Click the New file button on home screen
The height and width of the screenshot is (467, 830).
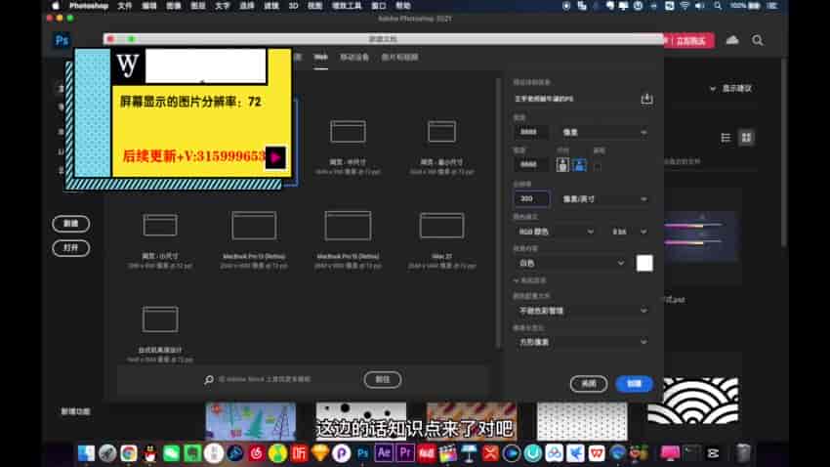coord(71,224)
